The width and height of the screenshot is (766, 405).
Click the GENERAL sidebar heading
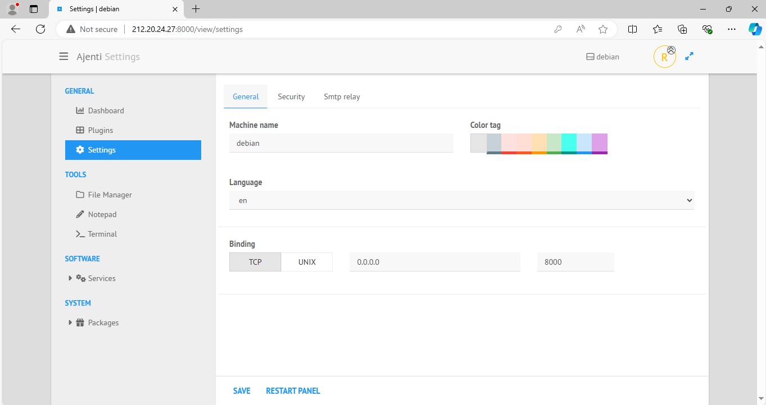pyautogui.click(x=79, y=91)
